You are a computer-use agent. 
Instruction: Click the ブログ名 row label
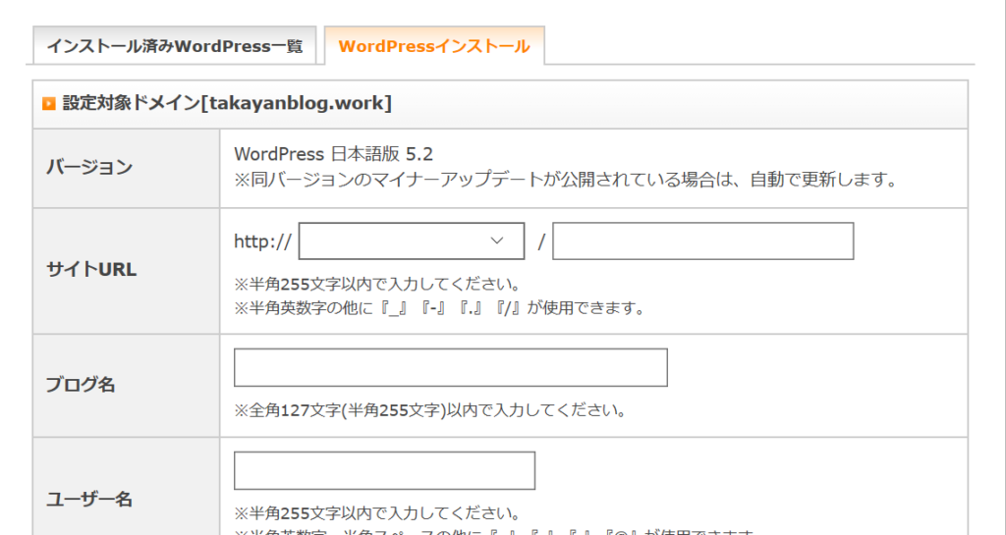(81, 385)
